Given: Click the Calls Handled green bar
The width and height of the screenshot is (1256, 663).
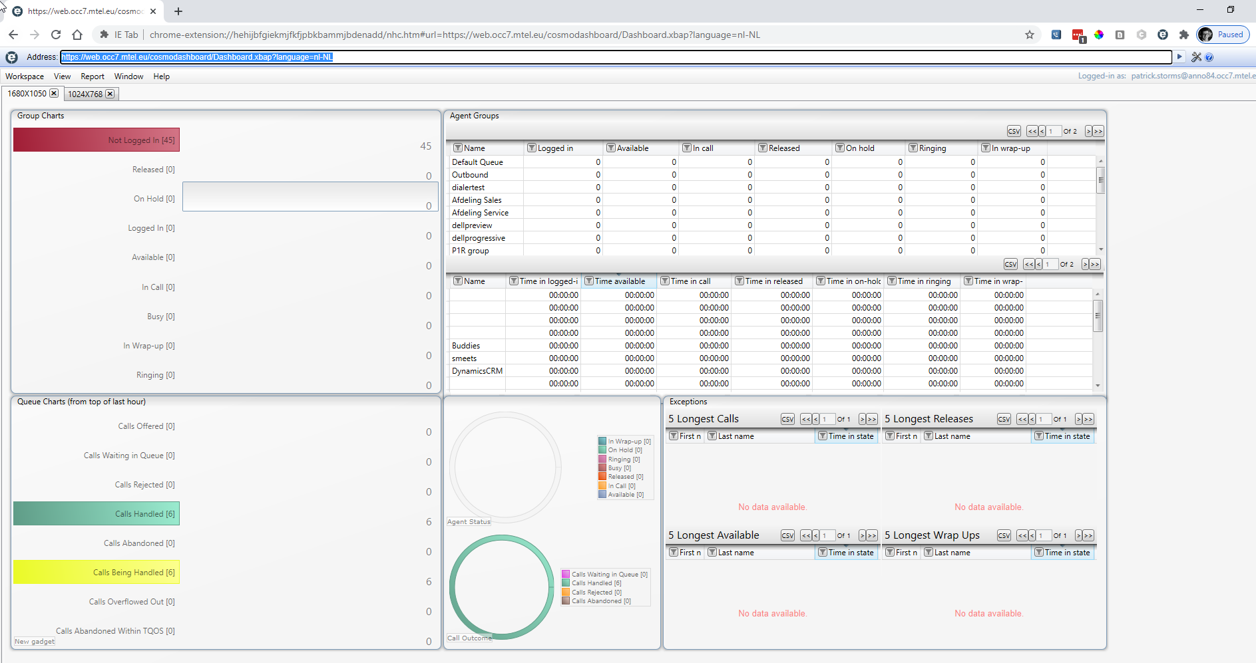Looking at the screenshot, I should (x=97, y=513).
